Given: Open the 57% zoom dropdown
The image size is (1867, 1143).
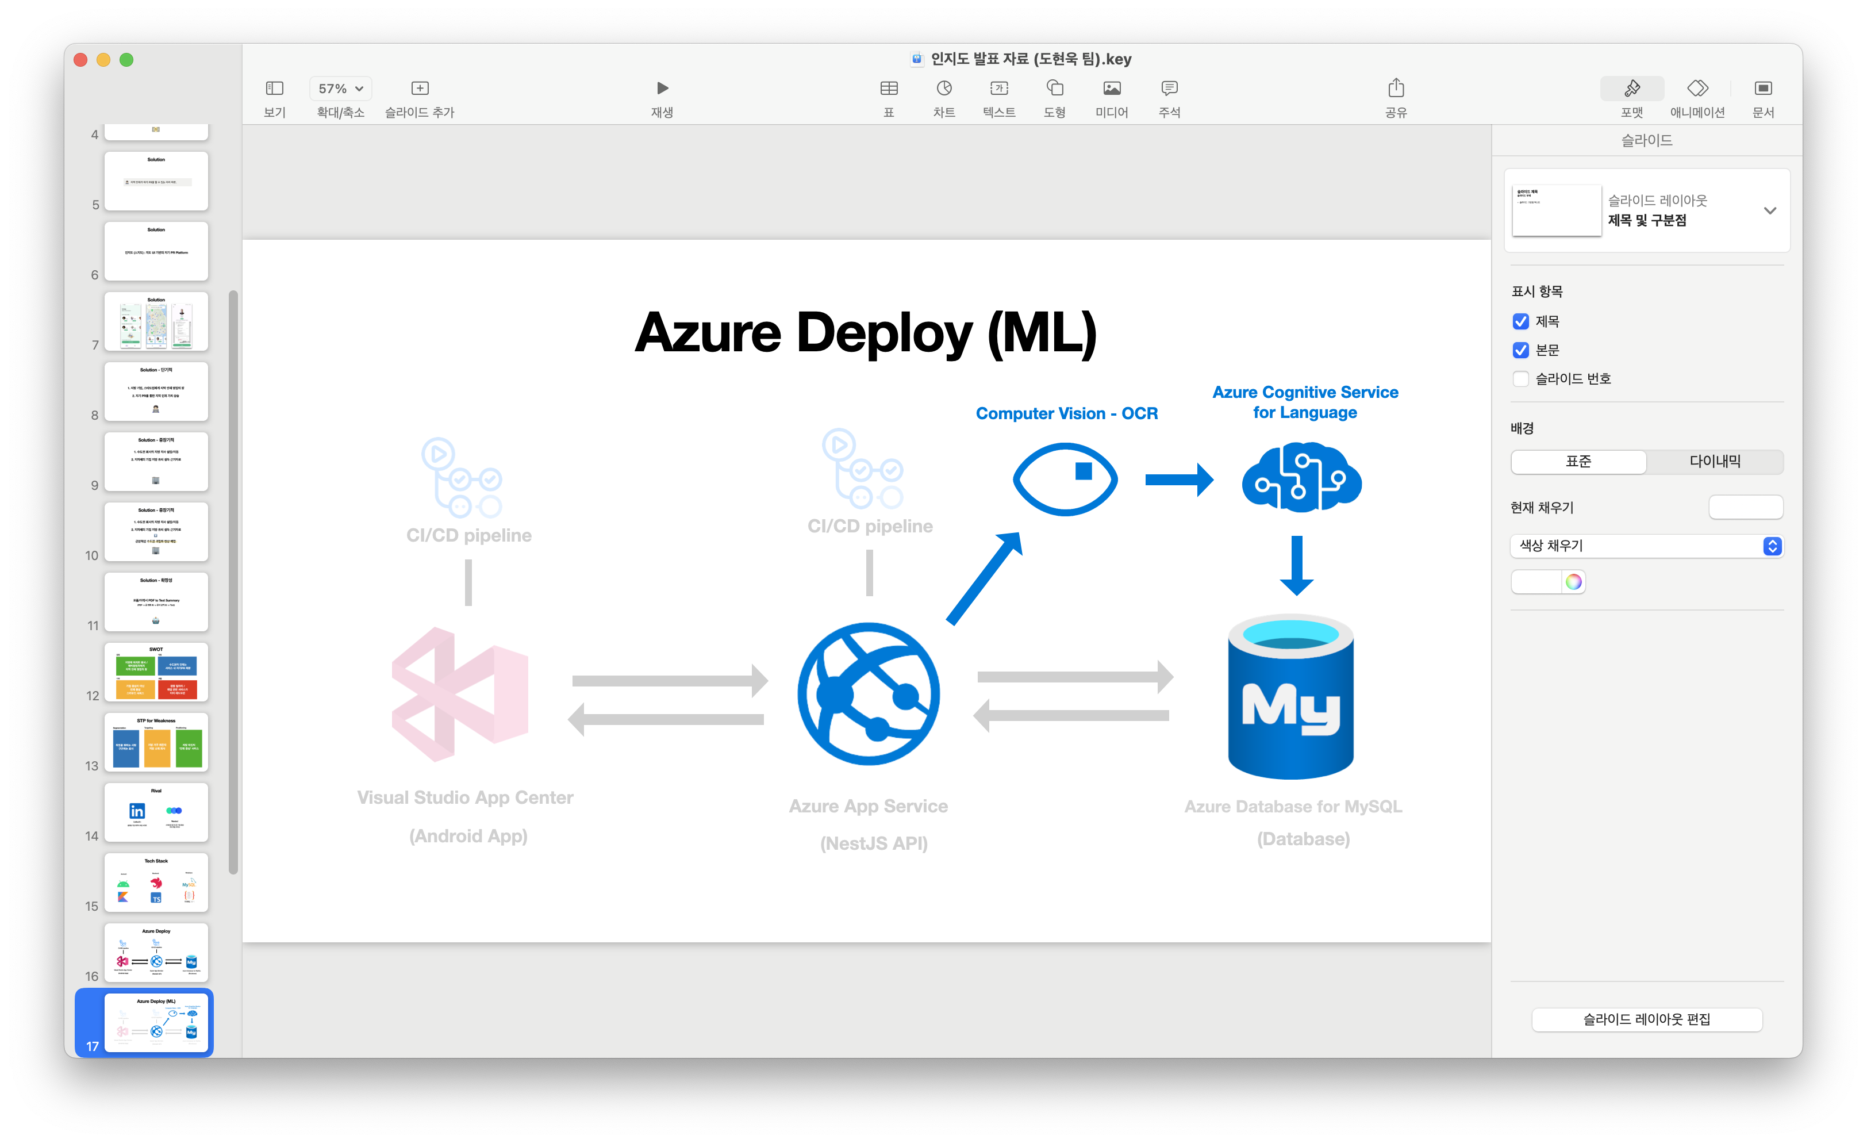Looking at the screenshot, I should [x=340, y=89].
